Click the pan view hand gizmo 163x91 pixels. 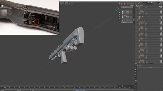(119, 15)
